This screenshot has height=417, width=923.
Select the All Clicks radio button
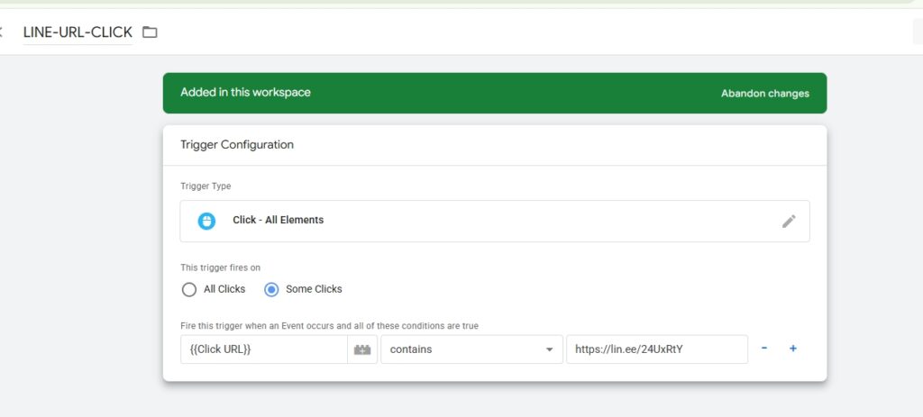point(189,289)
